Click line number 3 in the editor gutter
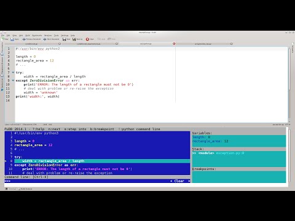The width and height of the screenshot is (295, 221). 9,56
